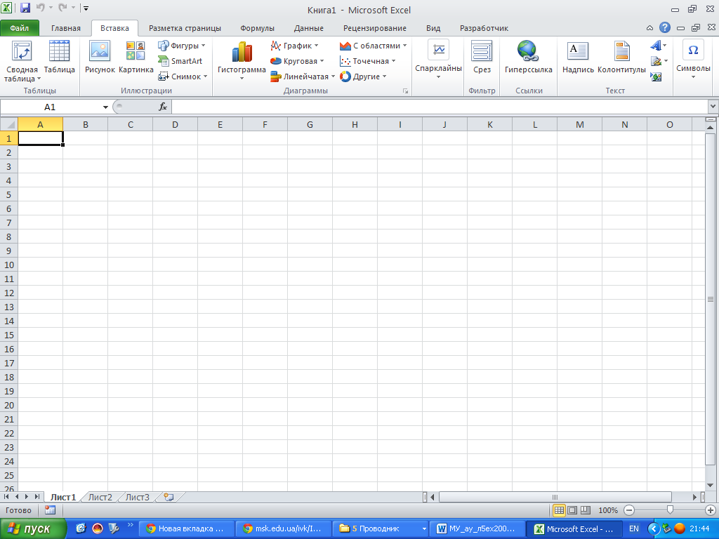The height and width of the screenshot is (539, 719).
Task: Click the Таблица icon in ribbon
Action: click(x=59, y=57)
